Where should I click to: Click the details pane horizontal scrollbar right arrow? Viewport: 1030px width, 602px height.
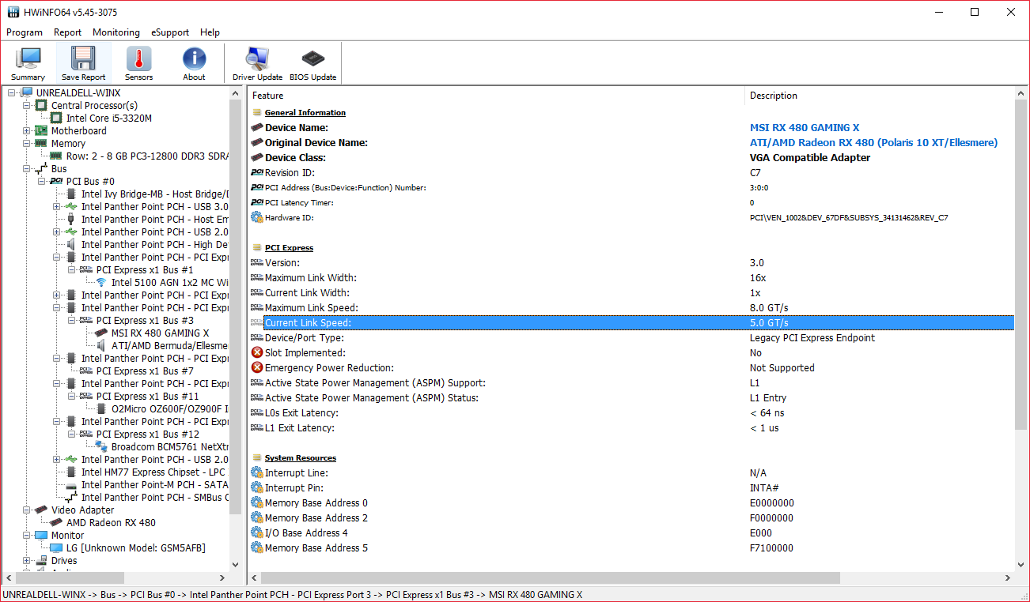(x=1009, y=578)
